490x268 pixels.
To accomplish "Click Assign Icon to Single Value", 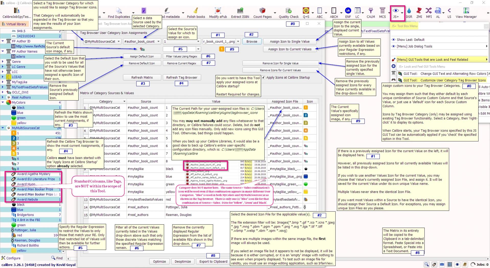I will 290,41.
